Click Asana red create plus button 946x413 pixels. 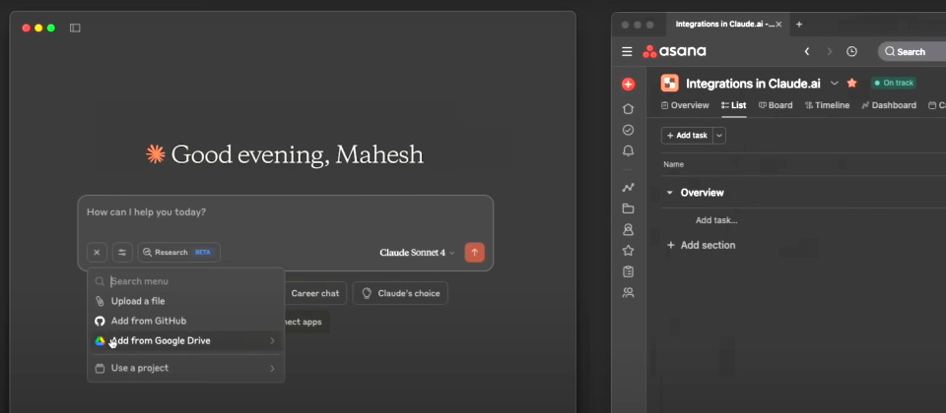click(628, 85)
